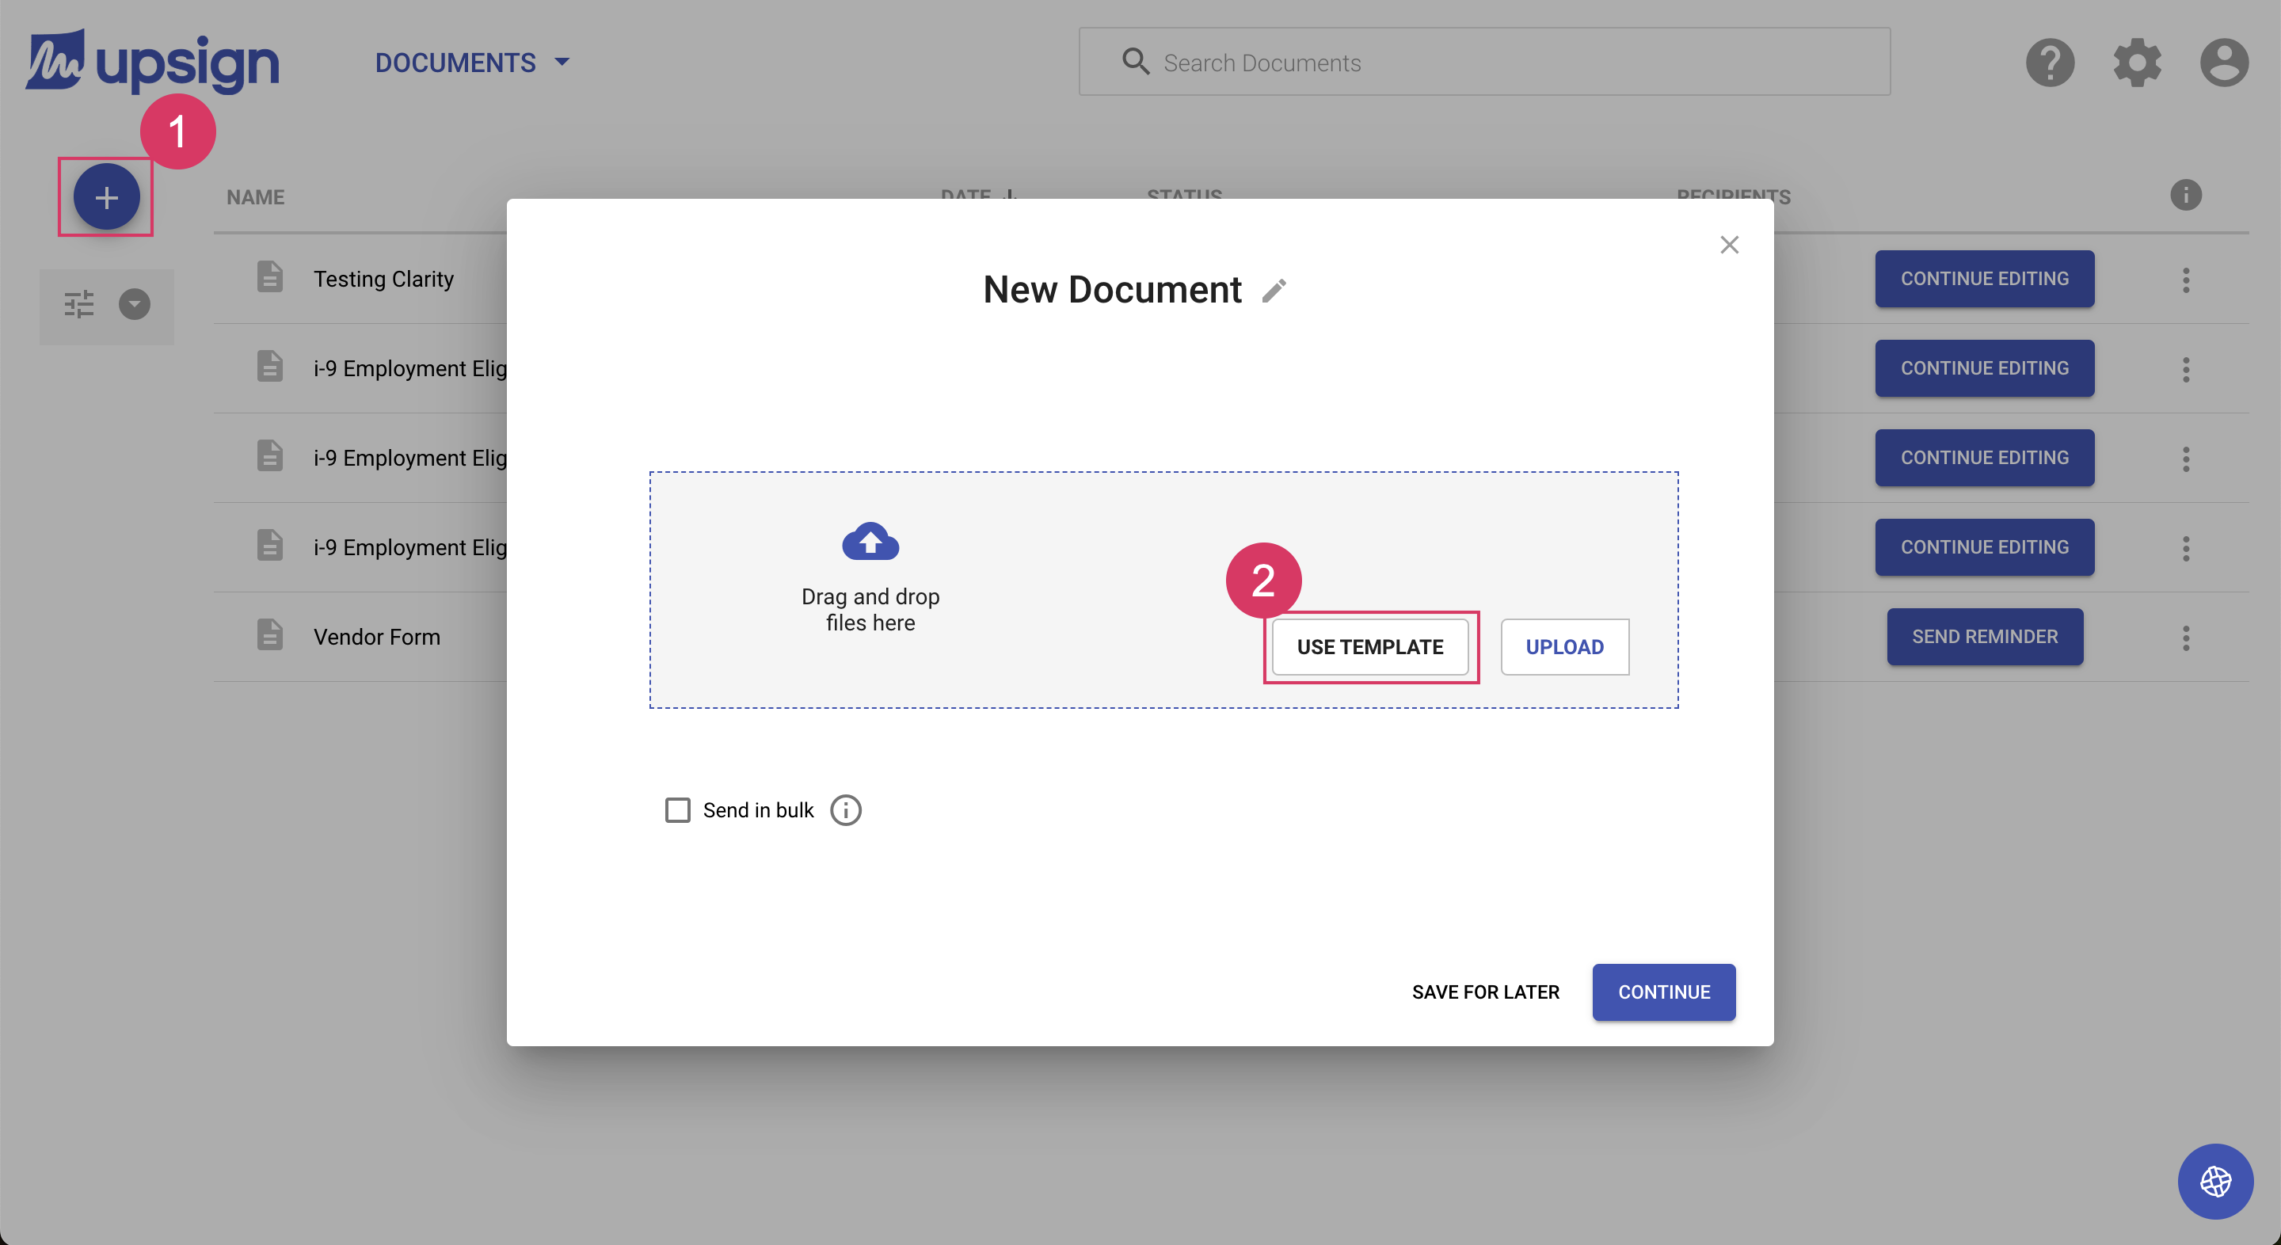
Task: Click the USE TEMPLATE button
Action: pos(1369,647)
